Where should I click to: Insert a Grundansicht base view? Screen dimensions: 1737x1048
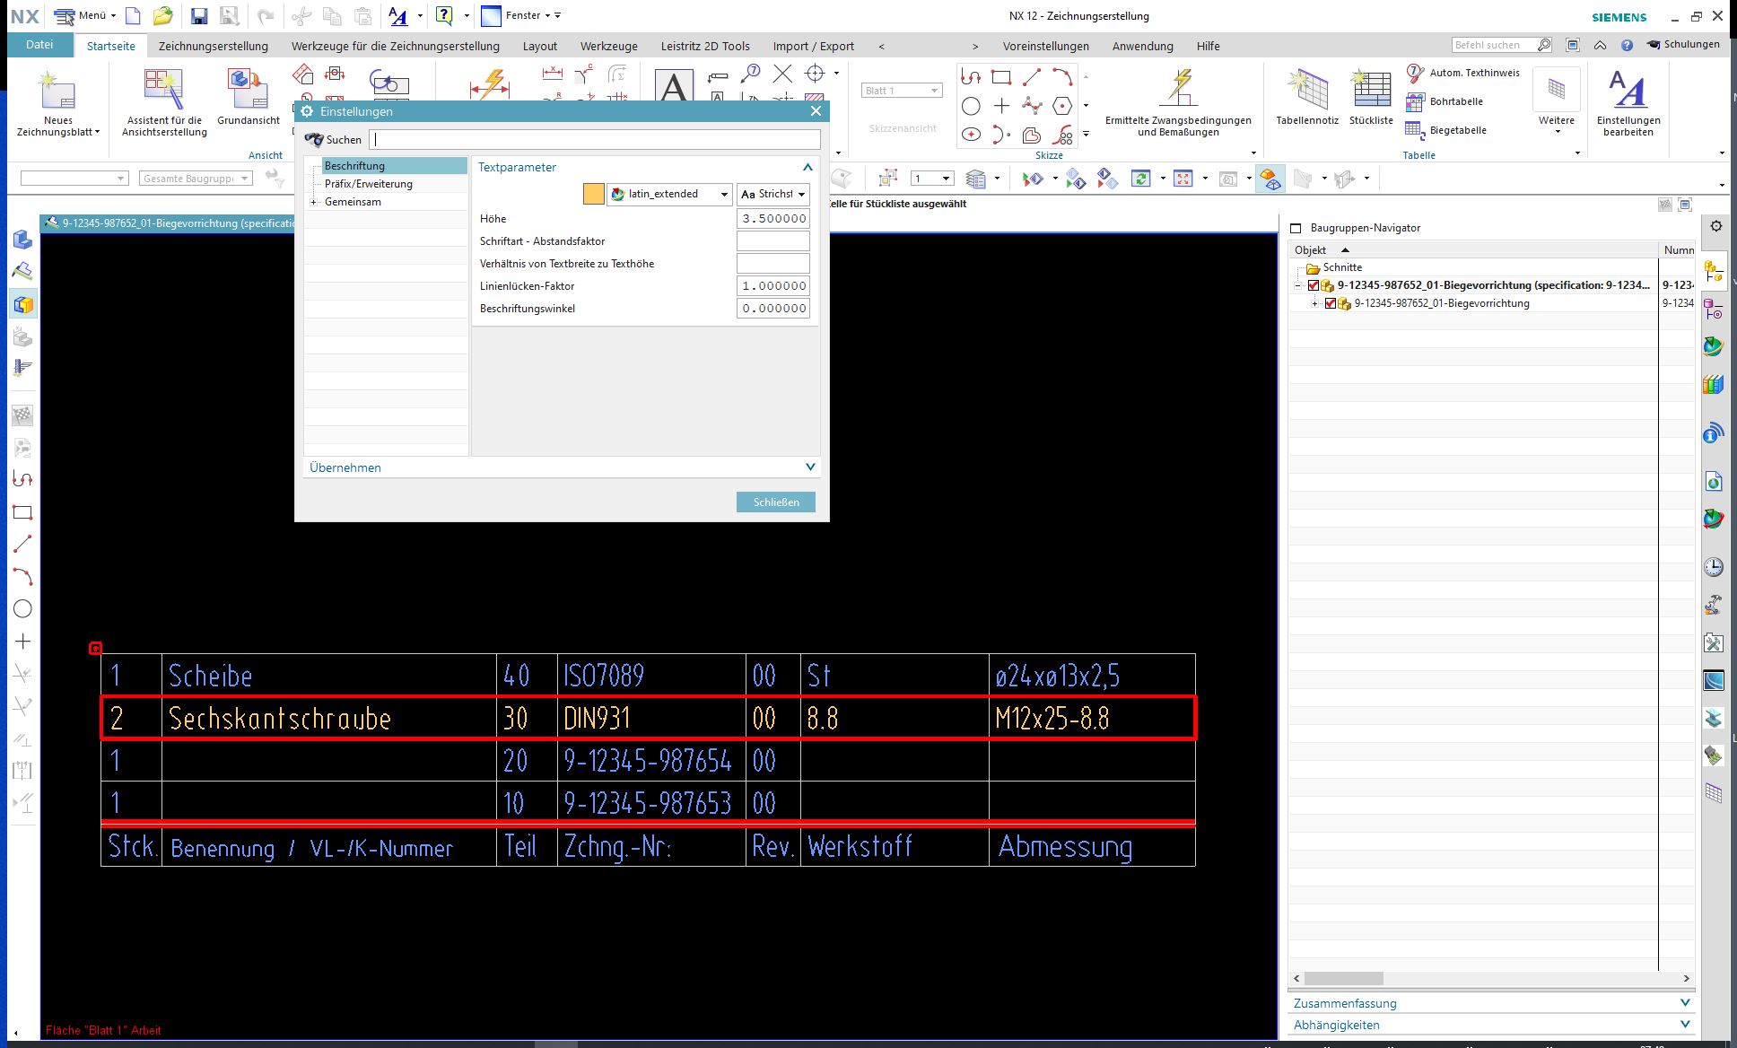249,96
